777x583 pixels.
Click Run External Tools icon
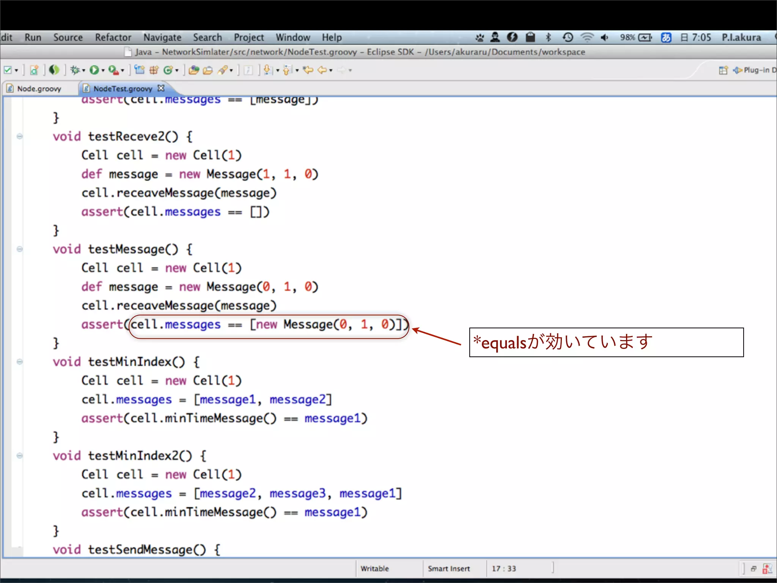pyautogui.click(x=113, y=70)
